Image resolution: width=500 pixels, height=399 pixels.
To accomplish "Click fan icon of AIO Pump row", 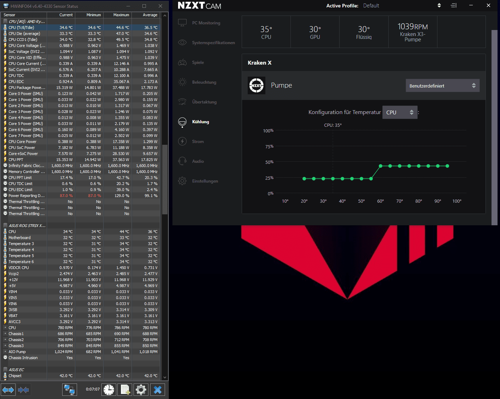I will (5, 352).
